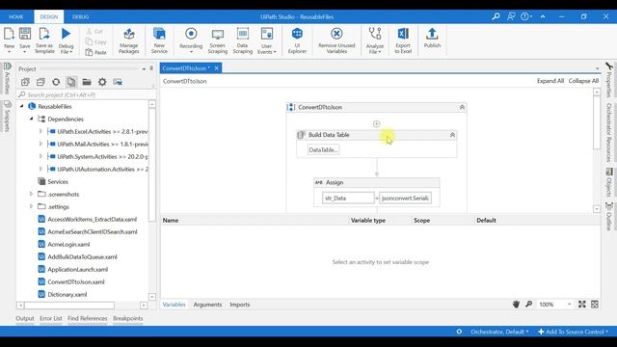Open project folder in file explorer
Viewport: 617px width, 347px height.
click(87, 82)
